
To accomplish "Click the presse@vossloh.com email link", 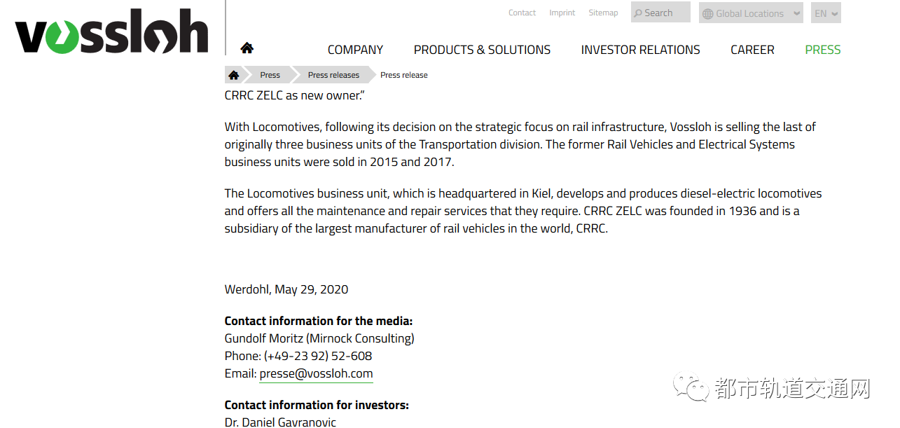I will tap(316, 374).
